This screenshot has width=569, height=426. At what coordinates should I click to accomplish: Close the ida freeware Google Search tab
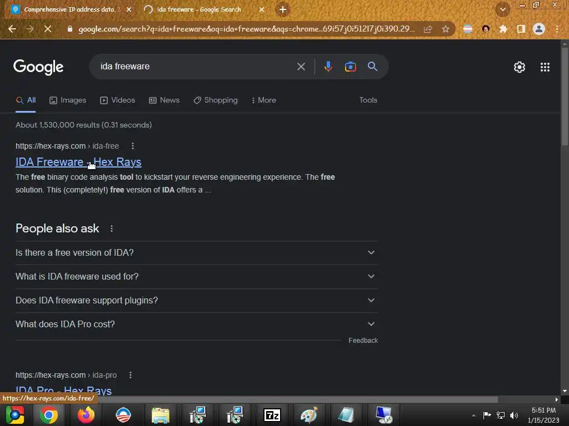262,9
